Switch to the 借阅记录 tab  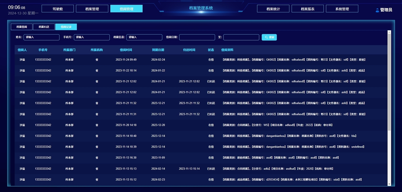pos(66,27)
